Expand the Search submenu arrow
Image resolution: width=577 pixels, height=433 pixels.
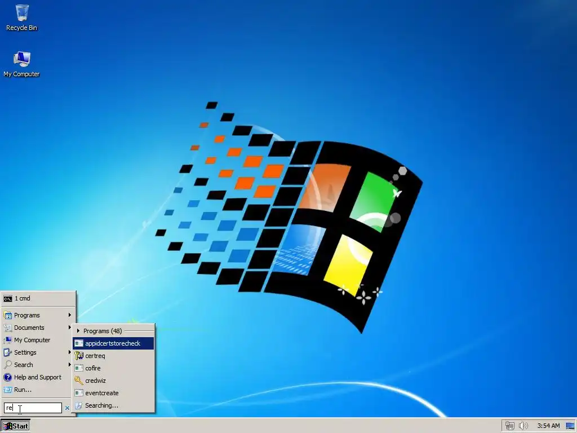coord(69,365)
